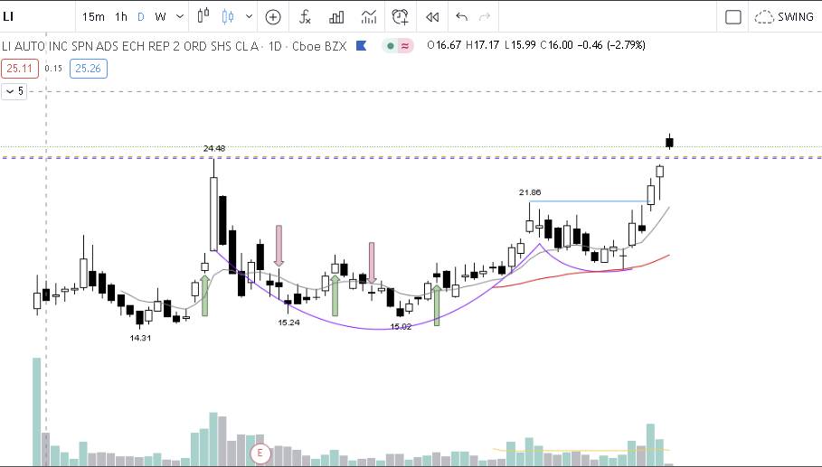Open the layout setup square icon
Image resolution: width=822 pixels, height=467 pixels.
pyautogui.click(x=732, y=17)
